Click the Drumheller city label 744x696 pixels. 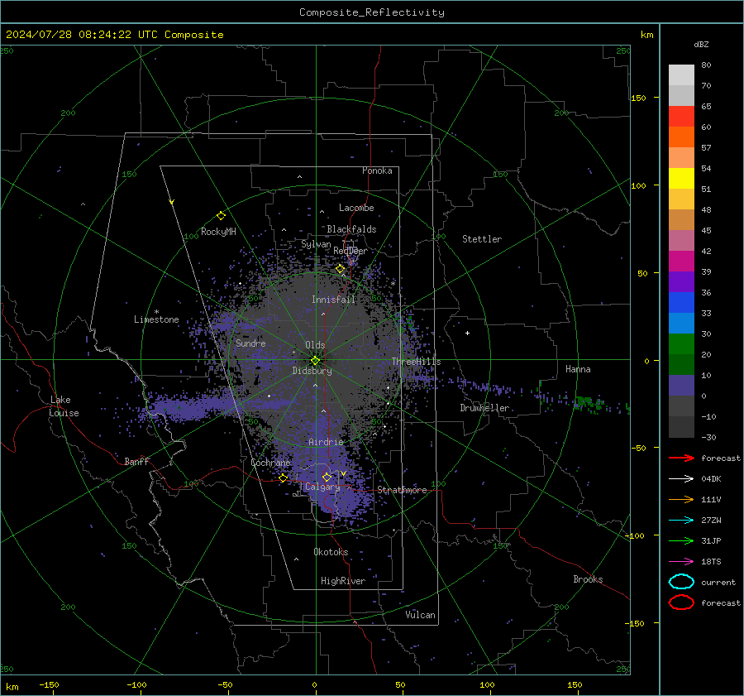tap(484, 408)
